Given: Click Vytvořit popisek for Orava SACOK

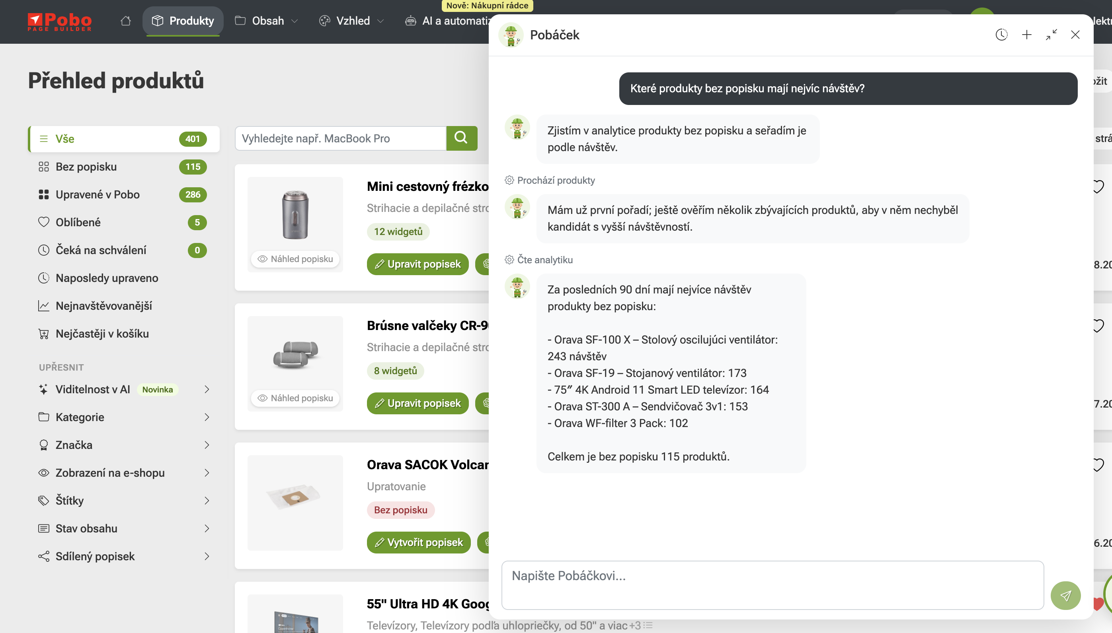Looking at the screenshot, I should [419, 543].
